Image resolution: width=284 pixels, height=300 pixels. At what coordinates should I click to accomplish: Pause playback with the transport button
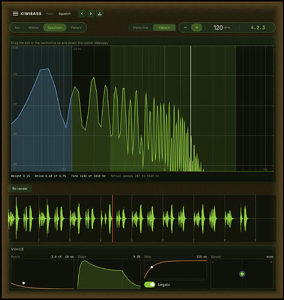(x=196, y=28)
